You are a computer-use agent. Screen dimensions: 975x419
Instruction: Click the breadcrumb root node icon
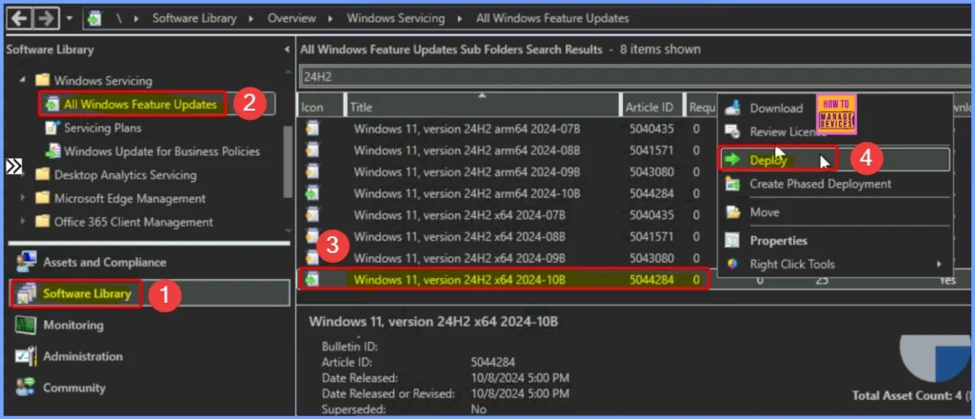(x=94, y=19)
